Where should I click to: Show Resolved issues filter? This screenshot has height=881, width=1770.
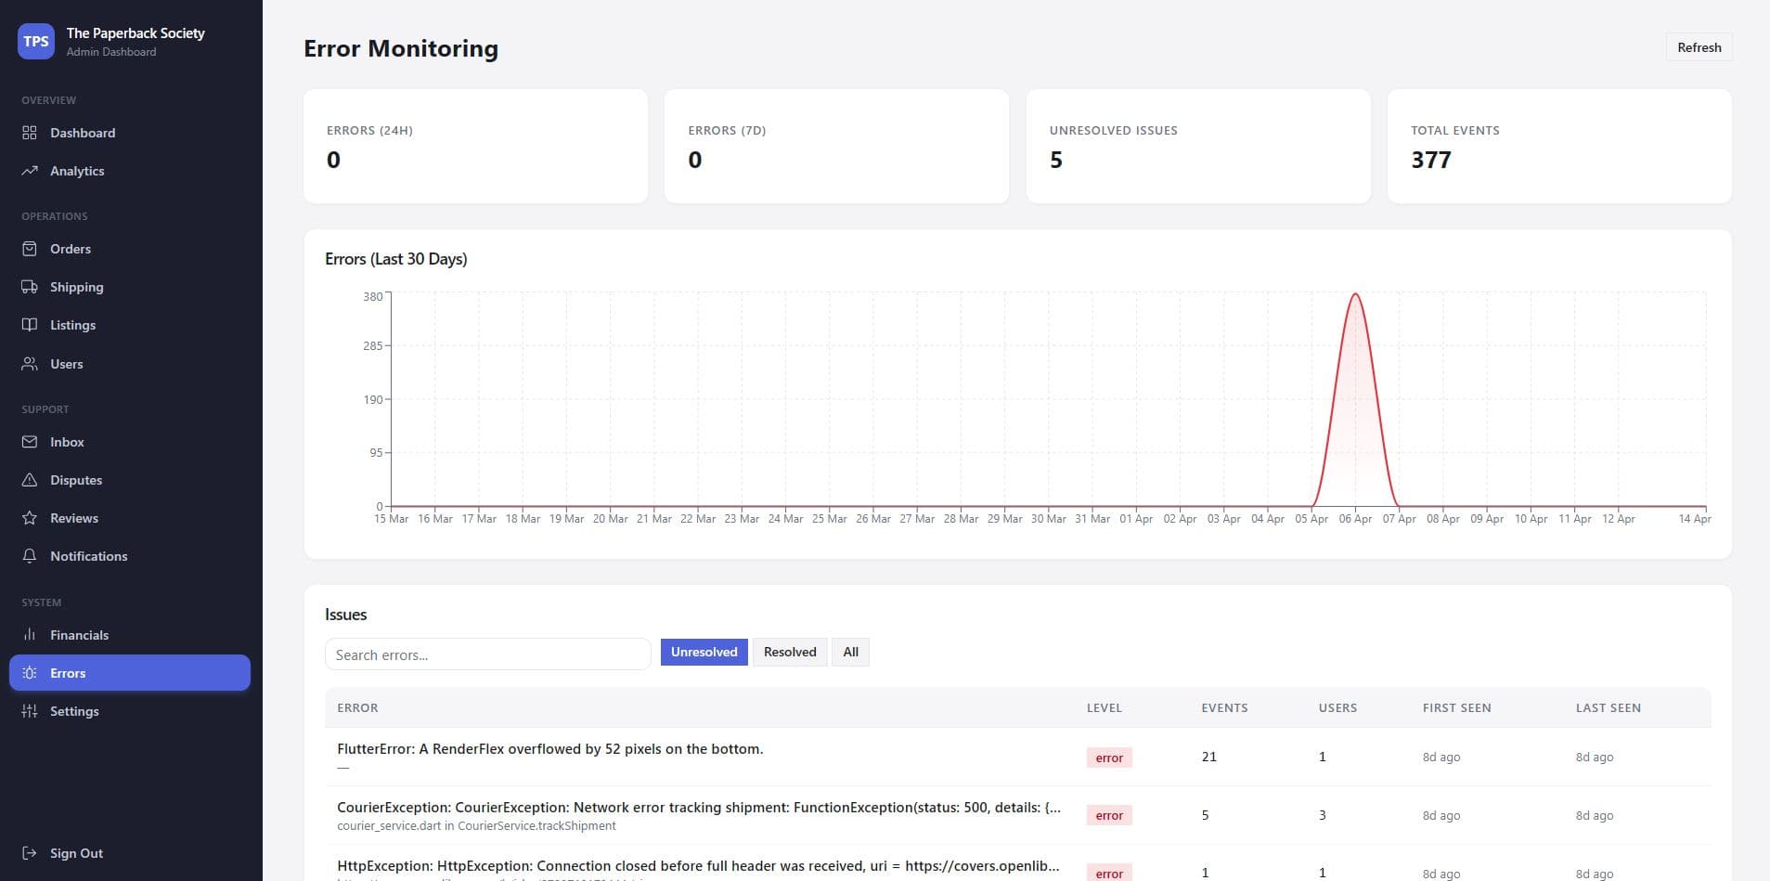point(789,652)
